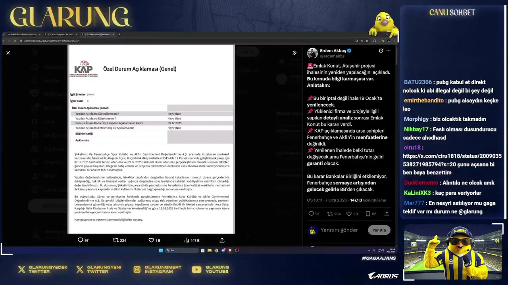
Task: Click the Yanıtla button
Action: point(379,230)
